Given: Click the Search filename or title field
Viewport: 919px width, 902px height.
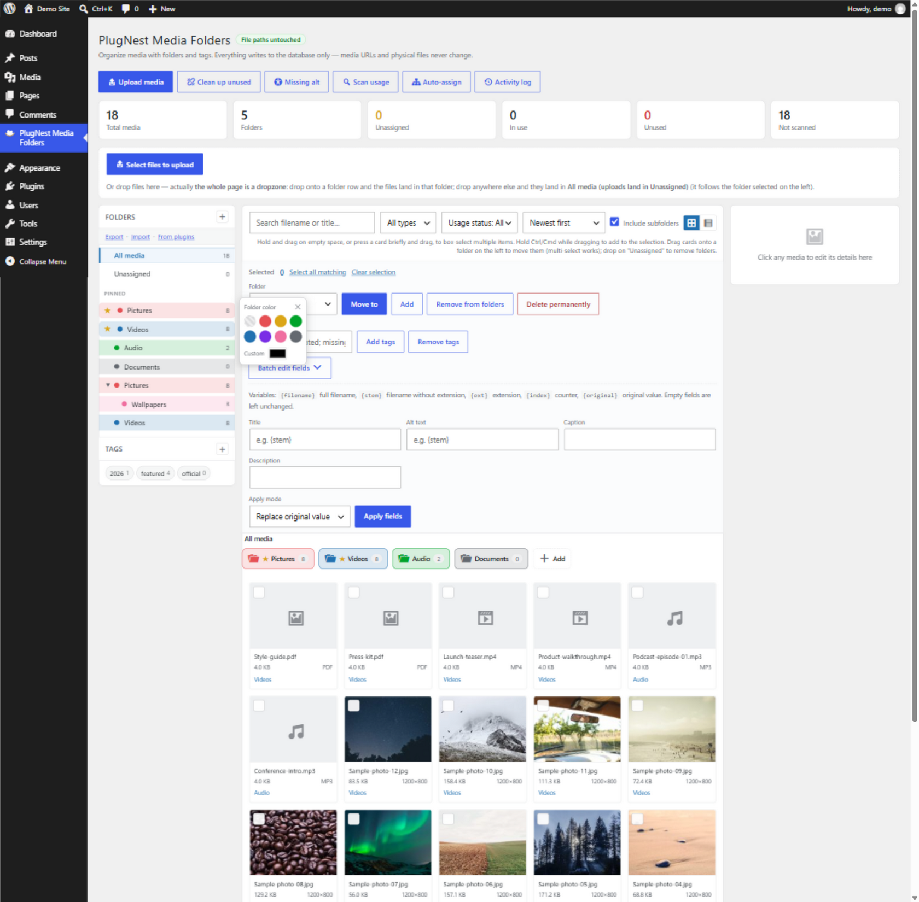Looking at the screenshot, I should pyautogui.click(x=312, y=223).
